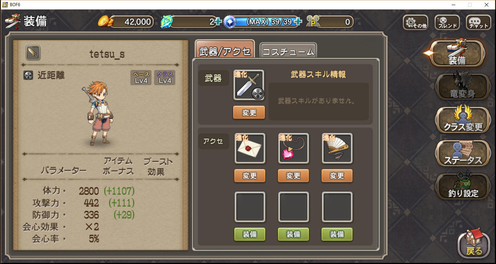
Task: Click 変更 under the envelope accessory
Action: (x=250, y=176)
